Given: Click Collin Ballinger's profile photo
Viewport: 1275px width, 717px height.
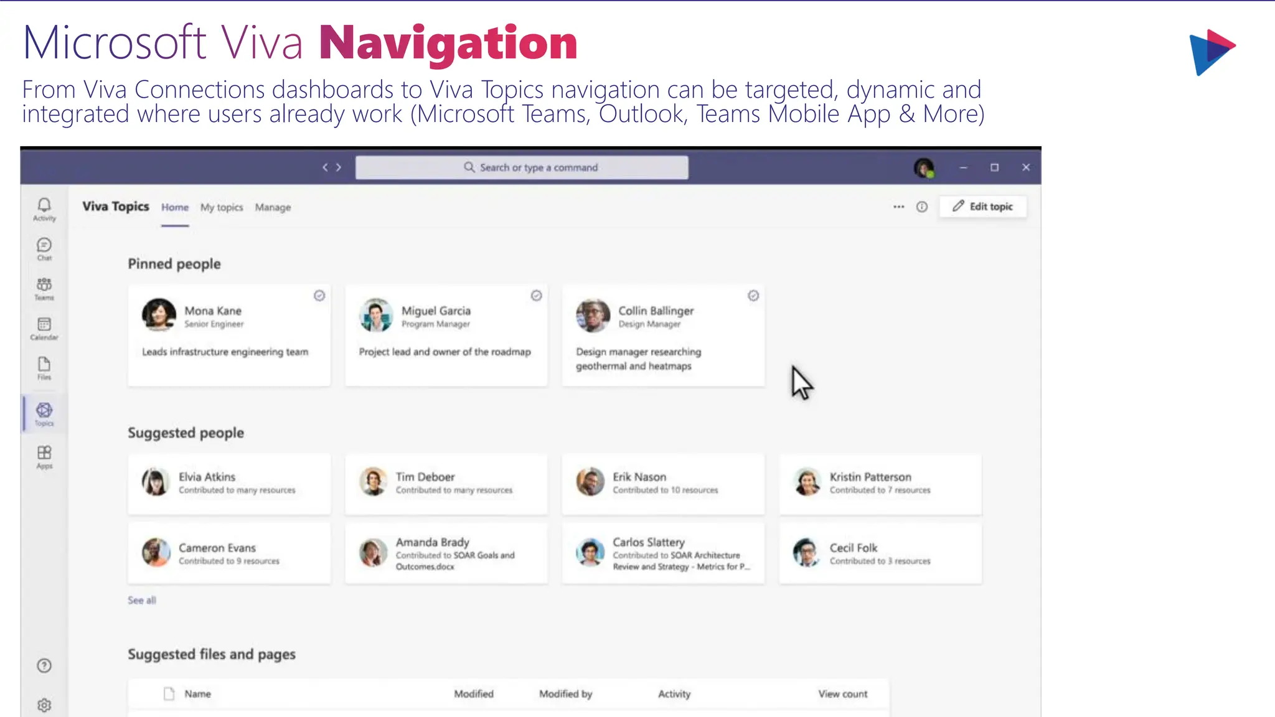Looking at the screenshot, I should coord(593,314).
